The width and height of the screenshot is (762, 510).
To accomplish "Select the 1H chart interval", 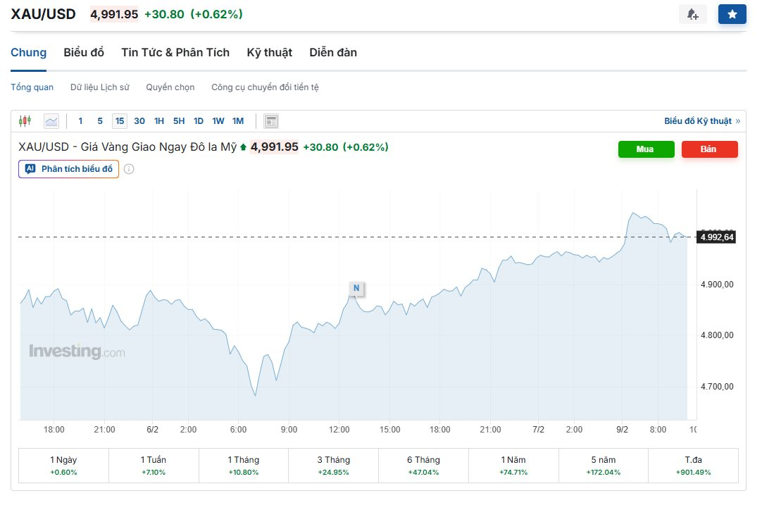I will pos(159,121).
